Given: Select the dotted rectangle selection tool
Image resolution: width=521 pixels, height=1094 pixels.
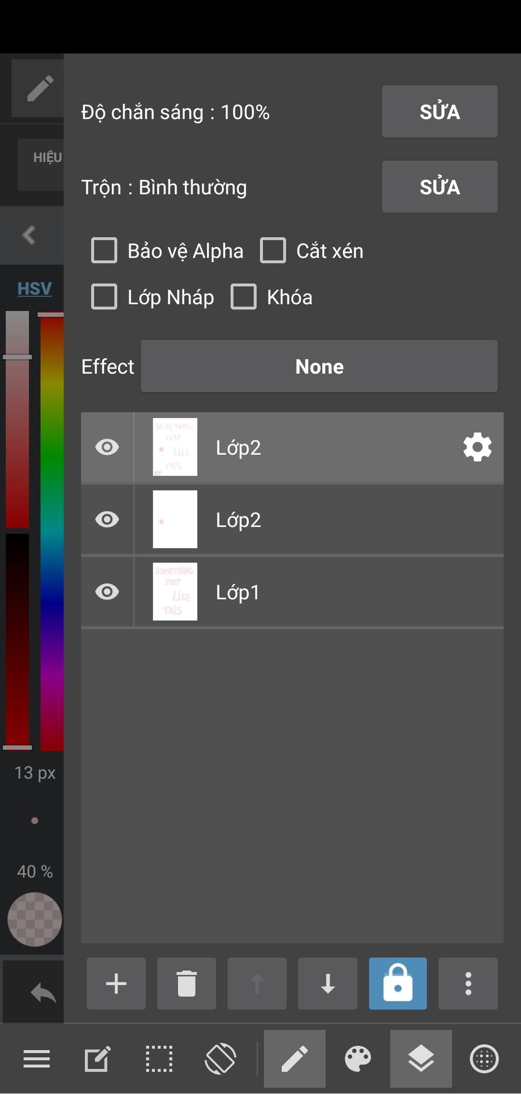Looking at the screenshot, I should tap(159, 1059).
